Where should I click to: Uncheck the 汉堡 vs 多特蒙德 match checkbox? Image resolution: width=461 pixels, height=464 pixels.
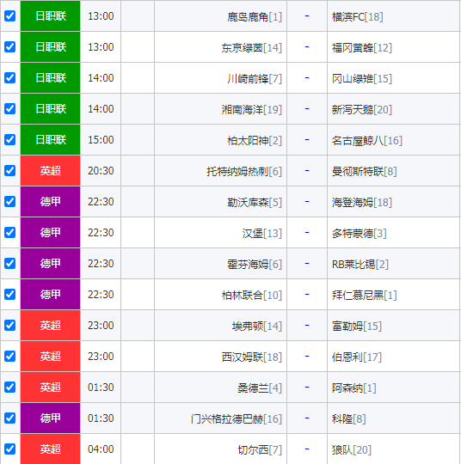coord(9,232)
